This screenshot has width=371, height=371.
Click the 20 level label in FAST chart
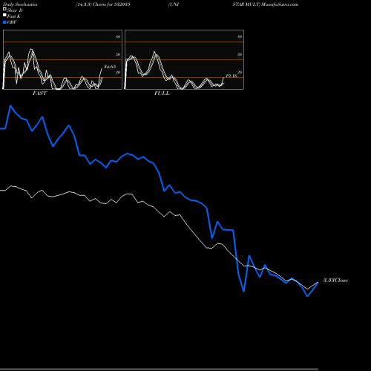(x=118, y=72)
